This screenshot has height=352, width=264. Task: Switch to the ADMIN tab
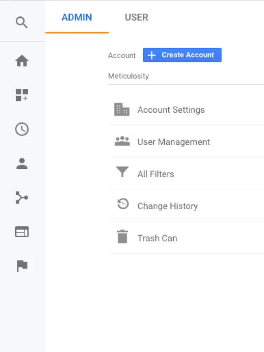pyautogui.click(x=77, y=17)
